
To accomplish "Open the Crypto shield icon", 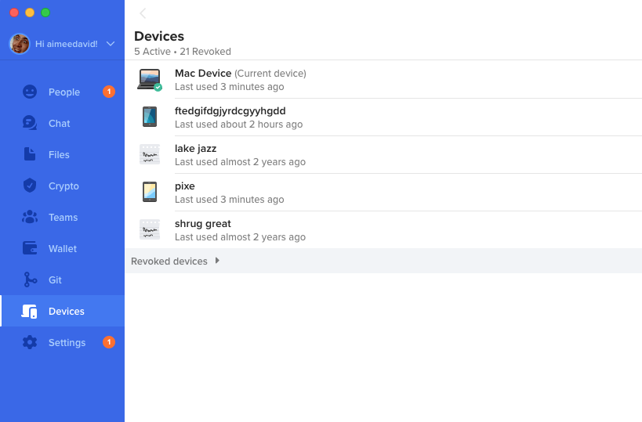I will pos(30,186).
